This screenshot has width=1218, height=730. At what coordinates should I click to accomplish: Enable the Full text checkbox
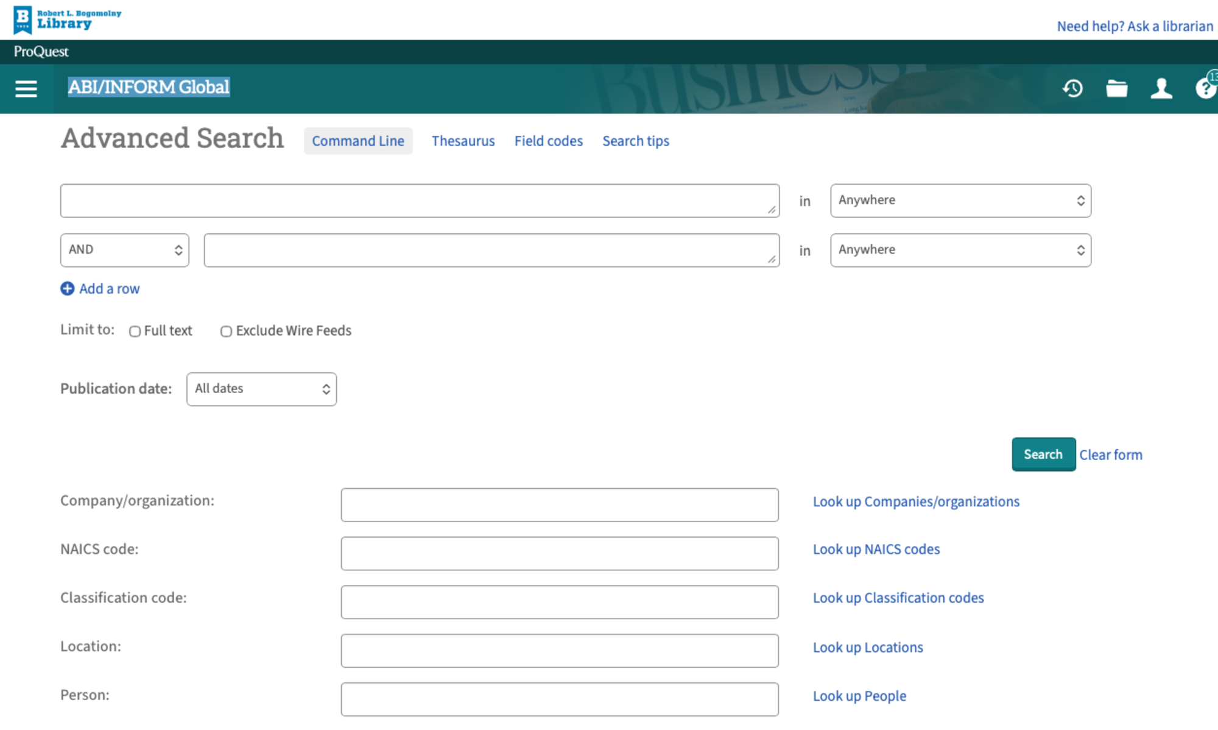coord(135,331)
